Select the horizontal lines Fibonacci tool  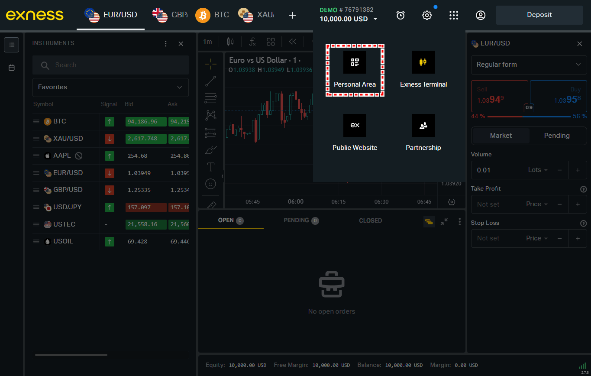[211, 98]
